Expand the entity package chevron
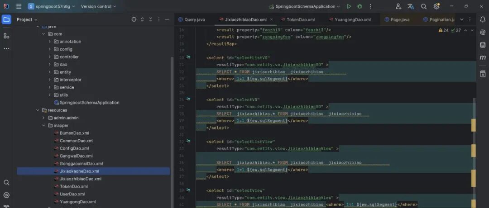 (x=50, y=72)
